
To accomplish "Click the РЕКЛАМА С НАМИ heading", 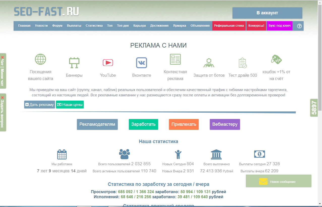I will point(158,46).
